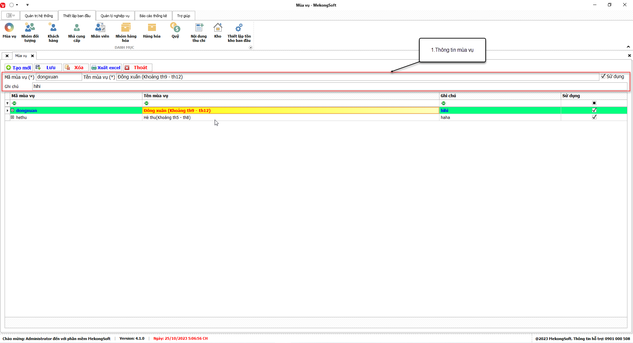633x343 pixels.
Task: Toggle Sử dụng filter checkbox in grid
Action: (x=594, y=103)
